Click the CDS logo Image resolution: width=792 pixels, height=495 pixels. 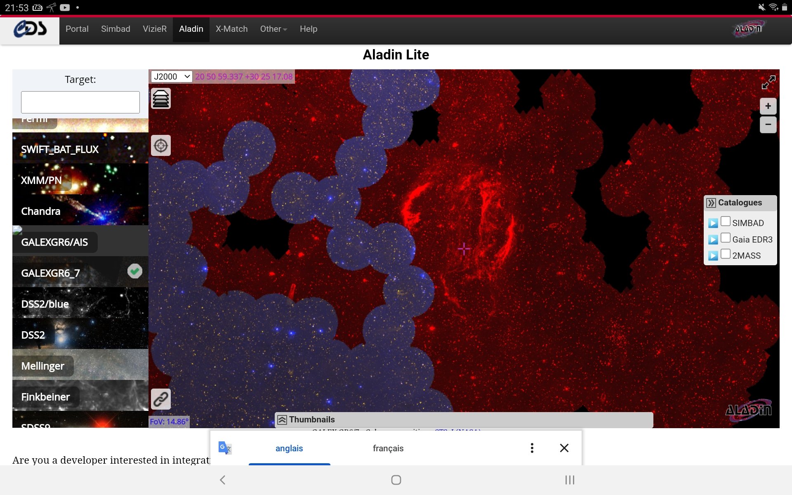click(x=30, y=29)
